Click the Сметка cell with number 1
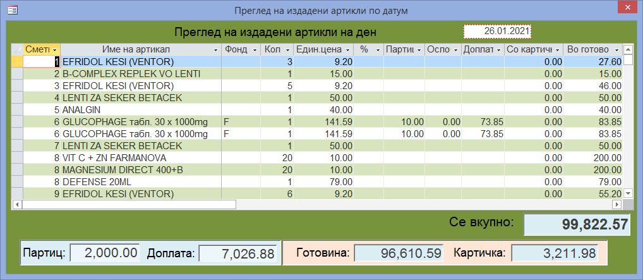This screenshot has height=280, width=643. pyautogui.click(x=42, y=62)
